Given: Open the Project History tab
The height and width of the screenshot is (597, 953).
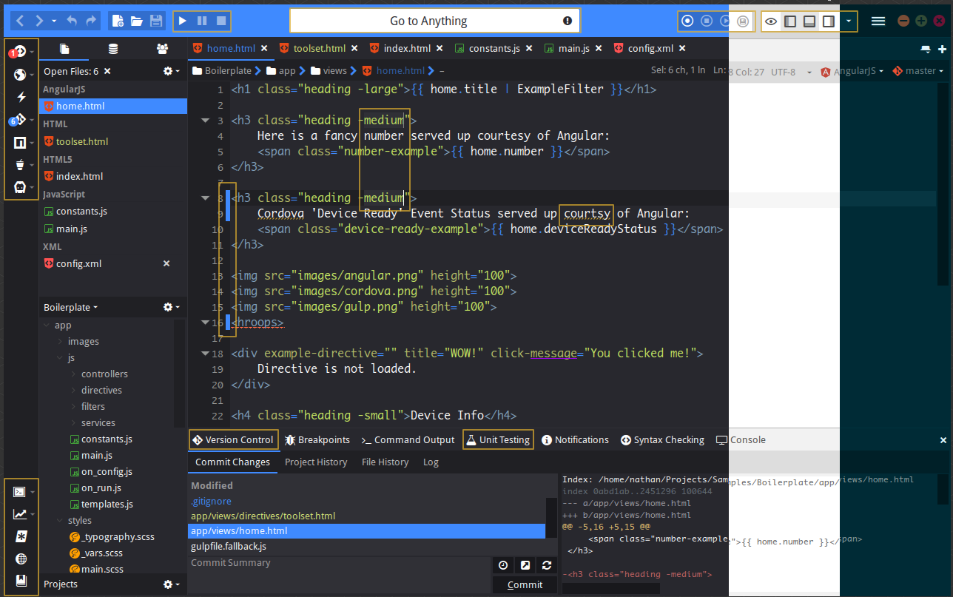Looking at the screenshot, I should pyautogui.click(x=316, y=462).
